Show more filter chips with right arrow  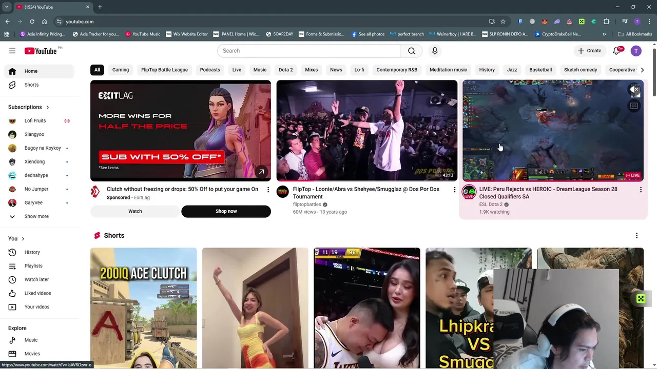(642, 70)
